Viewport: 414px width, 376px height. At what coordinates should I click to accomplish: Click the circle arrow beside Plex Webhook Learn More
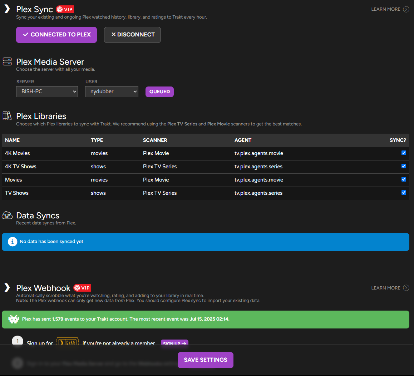(x=406, y=288)
